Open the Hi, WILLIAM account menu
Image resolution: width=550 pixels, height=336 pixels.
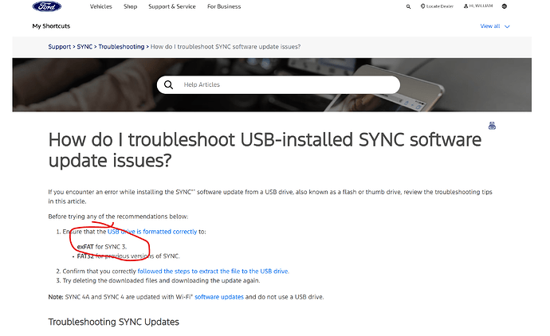pyautogui.click(x=478, y=6)
